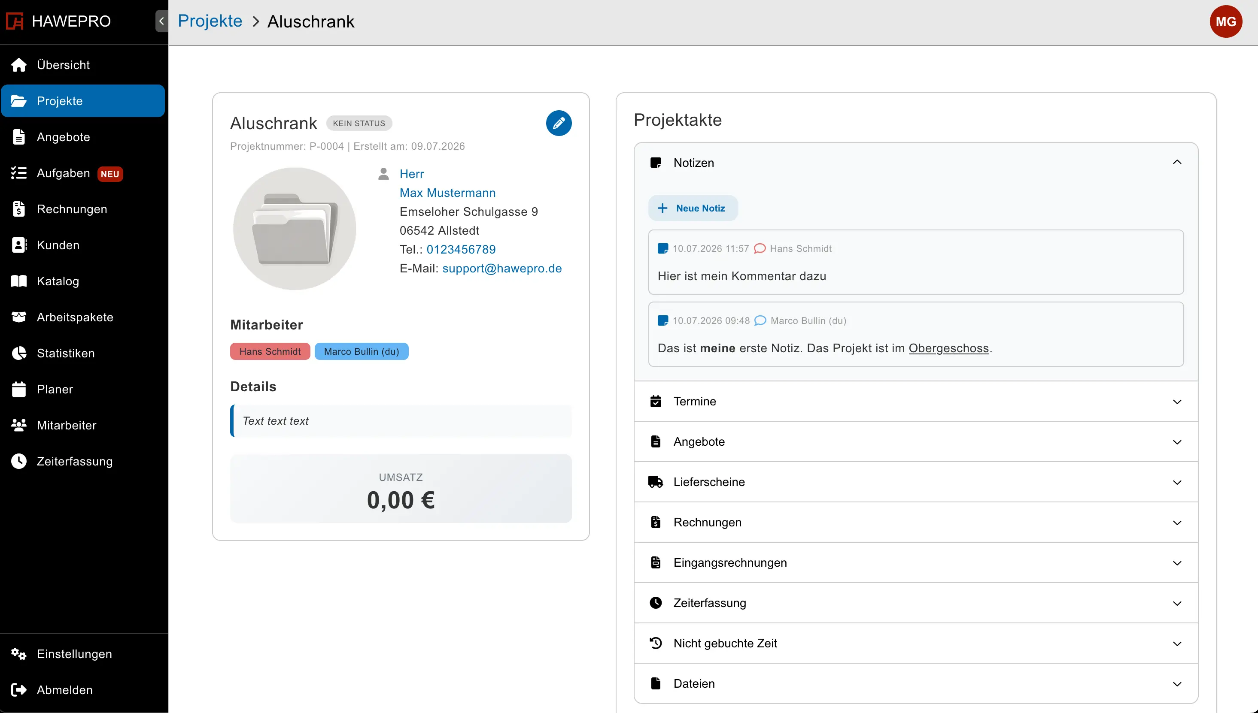
Task: Collapse the Notizen section chevron
Action: click(x=1177, y=162)
